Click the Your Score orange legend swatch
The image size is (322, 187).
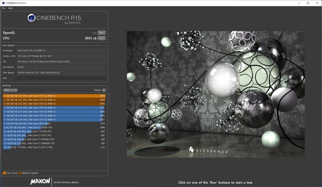coord(4,173)
